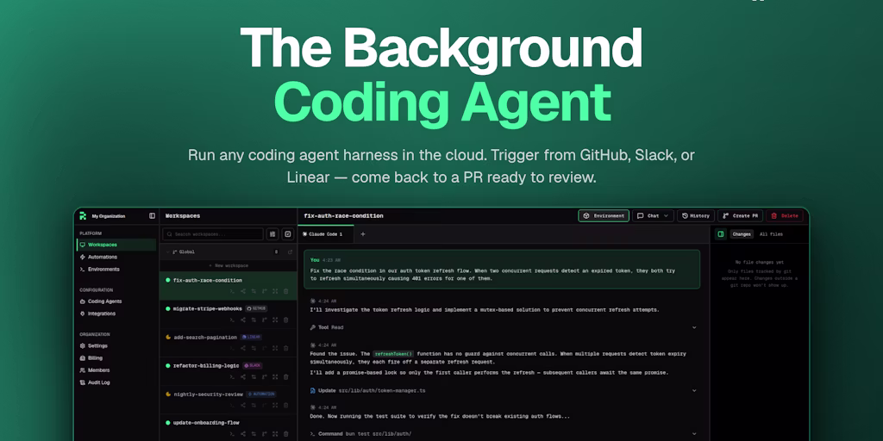
Task: Select the update-onboarding-flow workspace
Action: [228, 428]
